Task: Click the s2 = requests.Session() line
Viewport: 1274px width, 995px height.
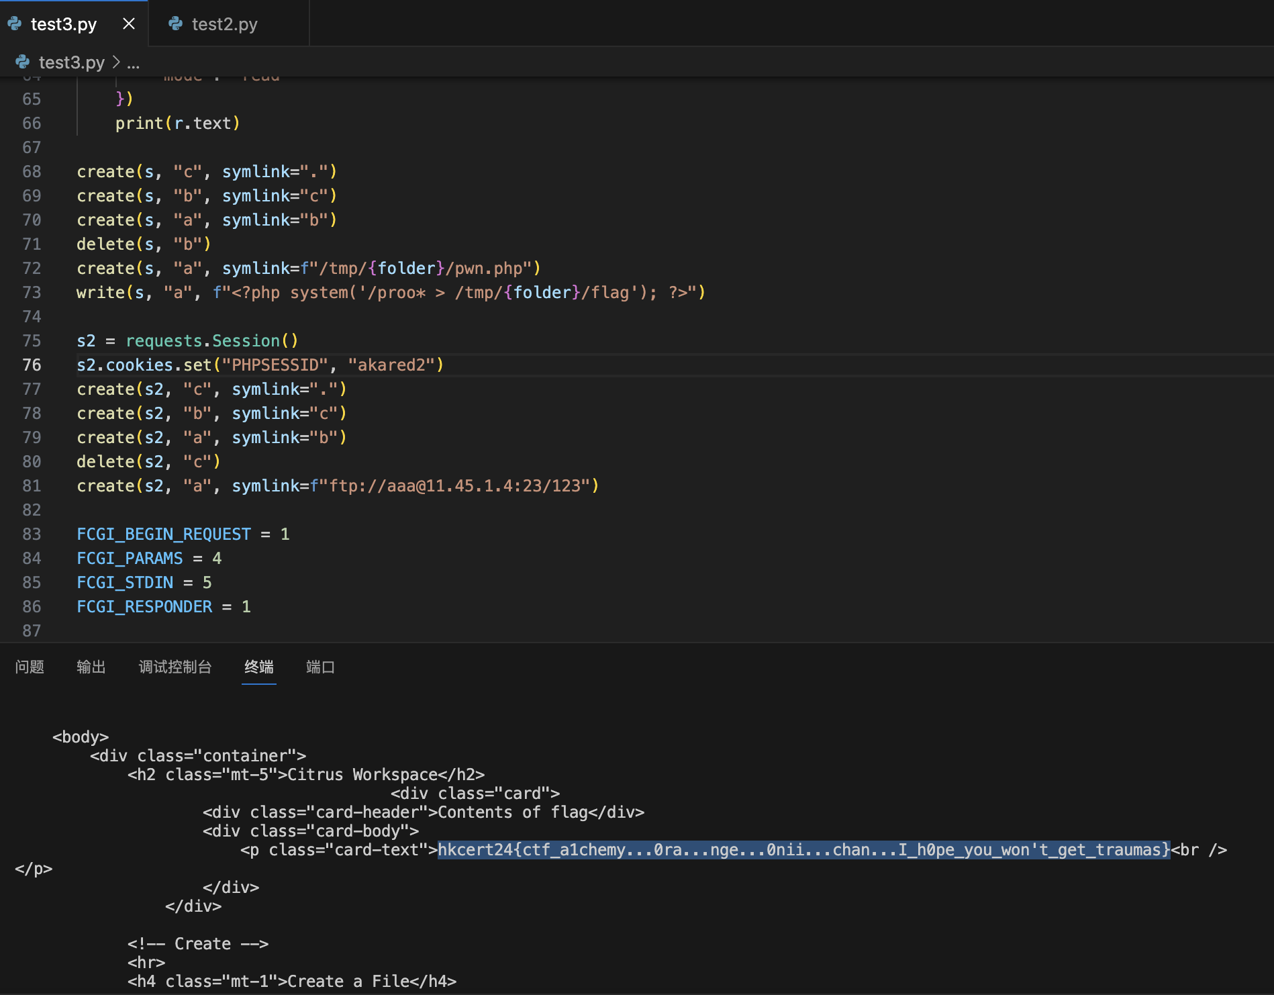Action: [x=187, y=340]
